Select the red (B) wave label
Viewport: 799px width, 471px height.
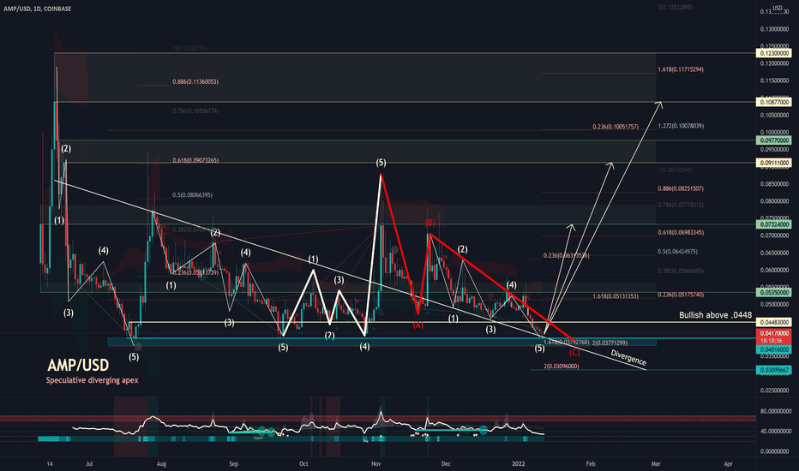pyautogui.click(x=430, y=224)
